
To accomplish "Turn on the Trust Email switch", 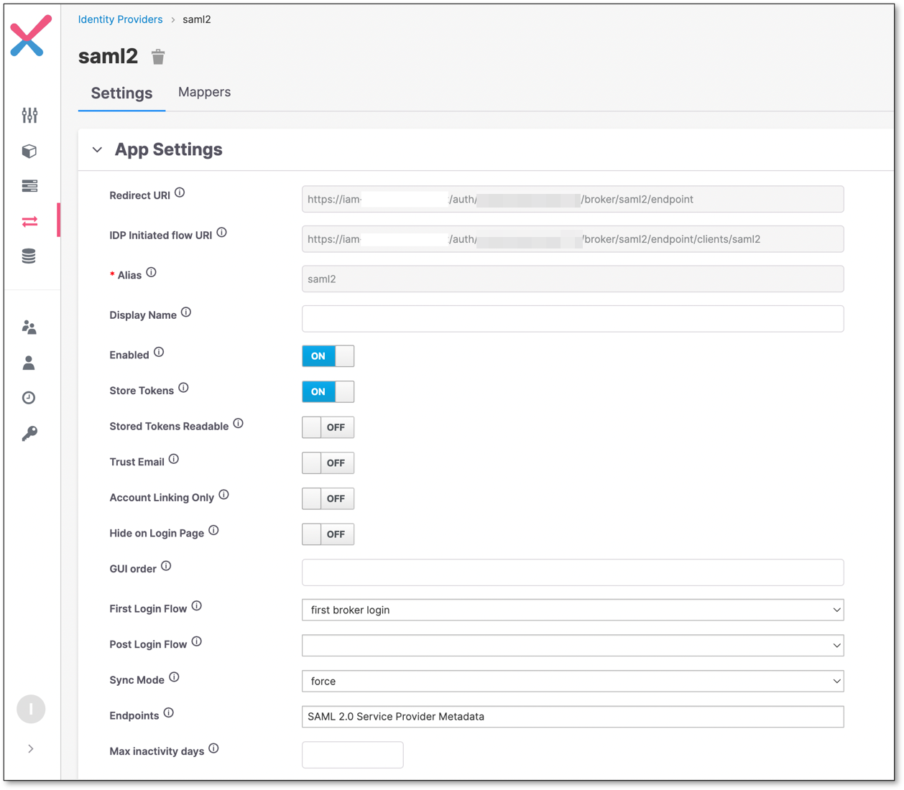I will (328, 463).
